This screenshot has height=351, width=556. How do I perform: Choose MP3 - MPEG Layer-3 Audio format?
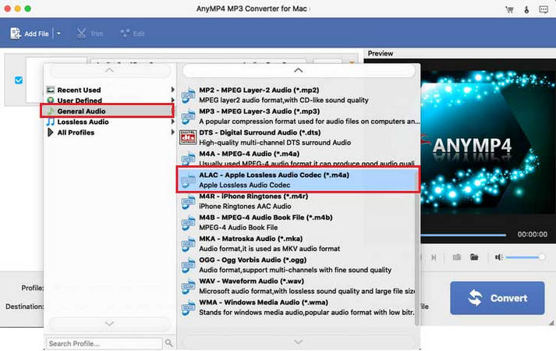point(298,116)
